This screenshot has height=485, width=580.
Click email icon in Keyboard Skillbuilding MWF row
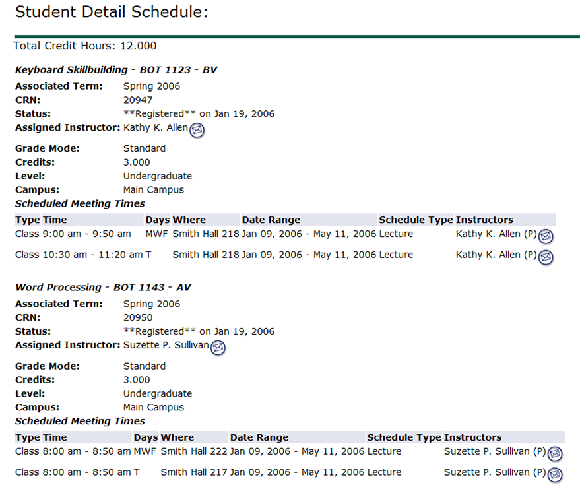tap(546, 236)
